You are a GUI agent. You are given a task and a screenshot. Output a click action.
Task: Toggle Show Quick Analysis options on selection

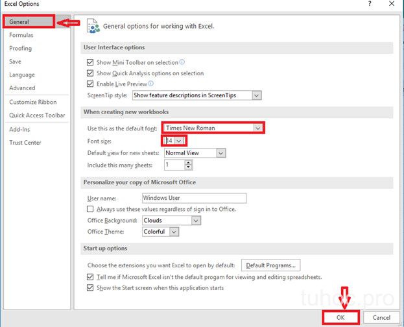point(90,73)
